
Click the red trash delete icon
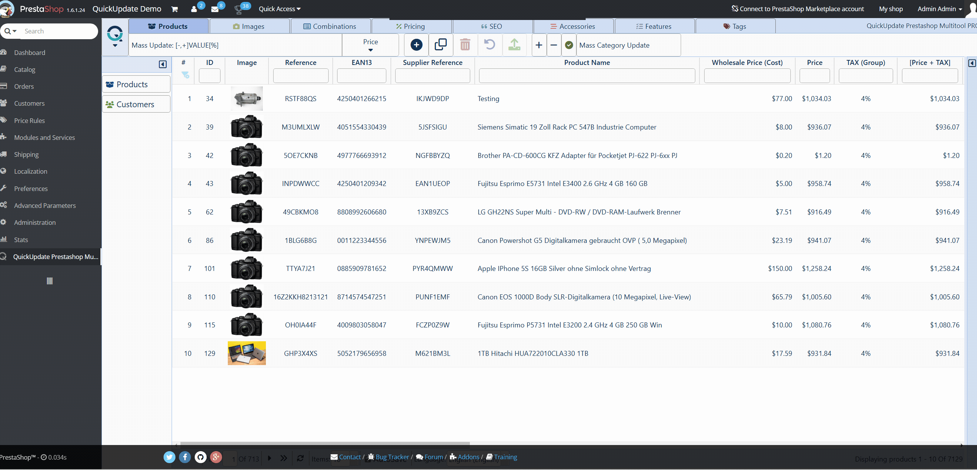point(465,45)
